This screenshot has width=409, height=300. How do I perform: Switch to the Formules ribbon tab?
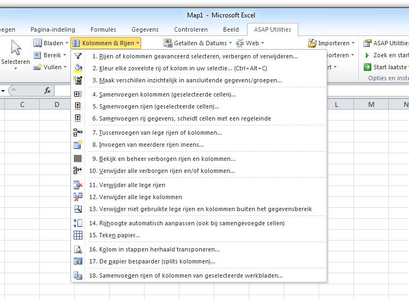click(x=103, y=29)
